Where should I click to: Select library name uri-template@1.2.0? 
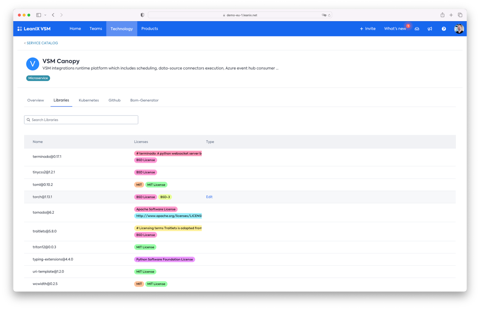click(48, 272)
